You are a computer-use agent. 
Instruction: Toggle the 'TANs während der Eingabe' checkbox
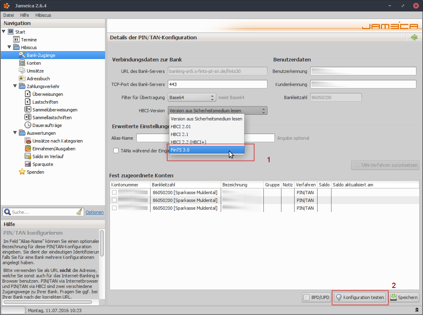116,150
